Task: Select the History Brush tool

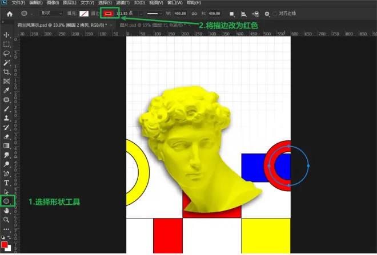Action: [6, 127]
